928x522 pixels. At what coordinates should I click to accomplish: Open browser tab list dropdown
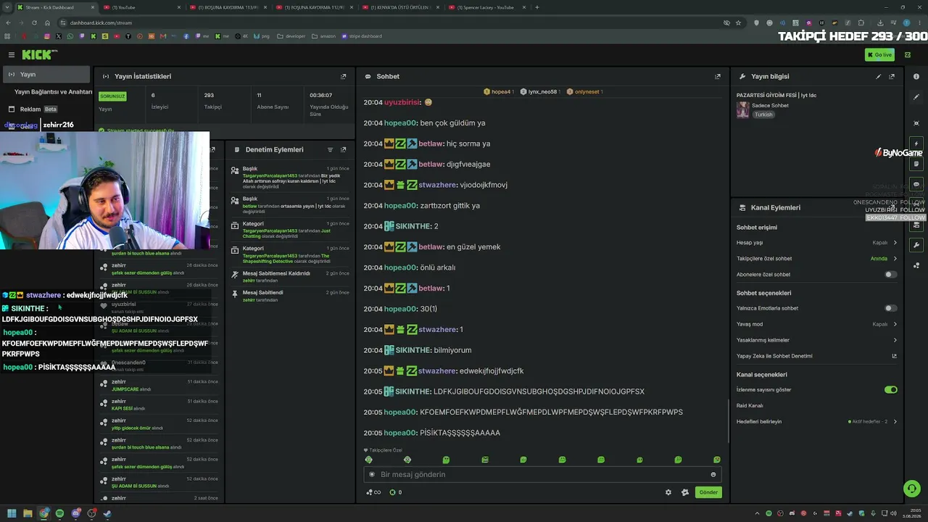tap(7, 7)
